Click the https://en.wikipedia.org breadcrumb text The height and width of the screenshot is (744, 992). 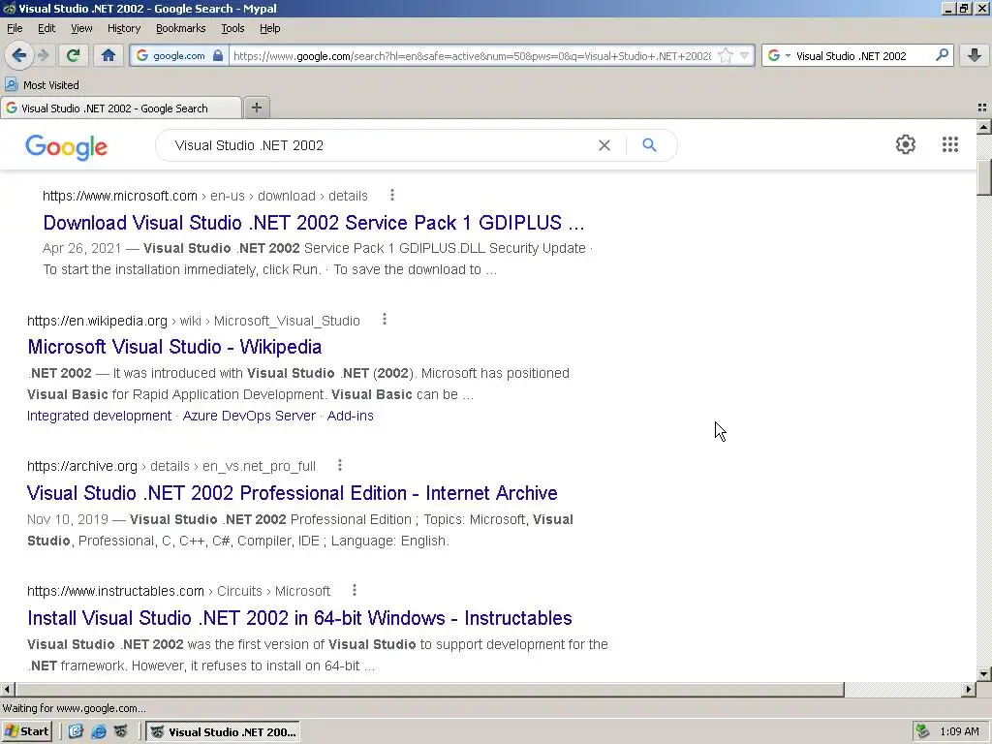pyautogui.click(x=98, y=320)
